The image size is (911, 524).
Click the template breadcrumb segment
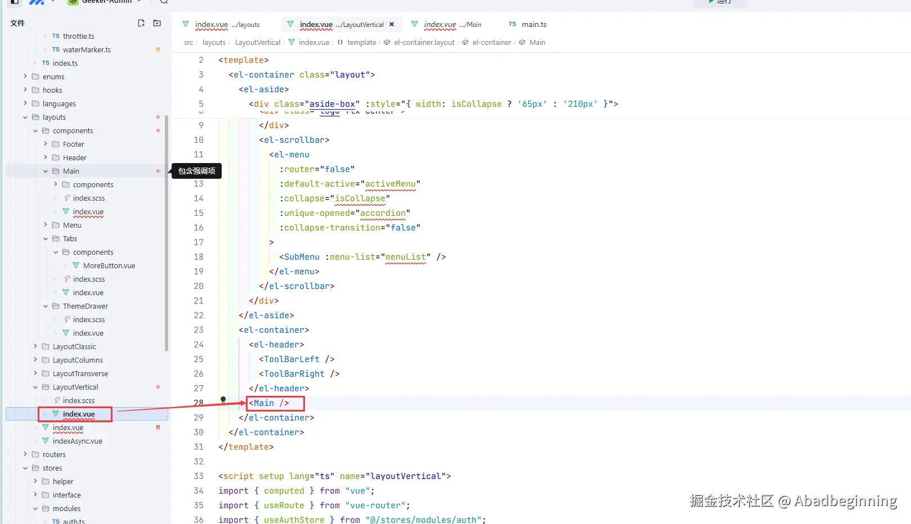(362, 43)
